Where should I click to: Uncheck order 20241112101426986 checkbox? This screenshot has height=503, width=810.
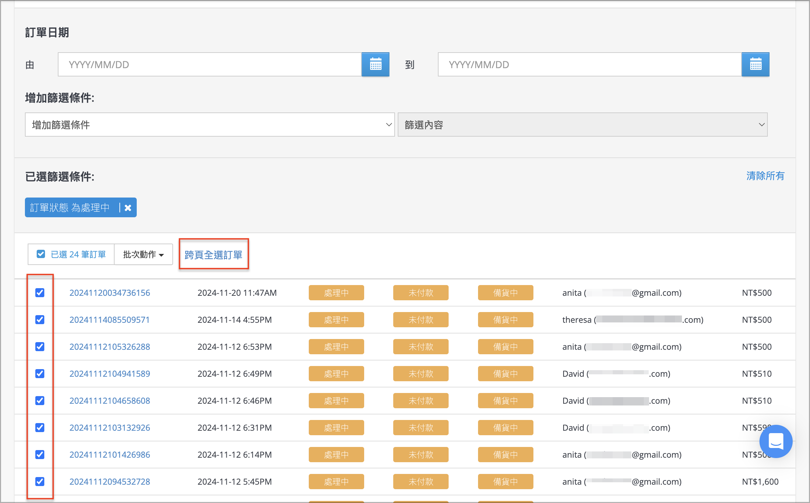click(x=40, y=455)
